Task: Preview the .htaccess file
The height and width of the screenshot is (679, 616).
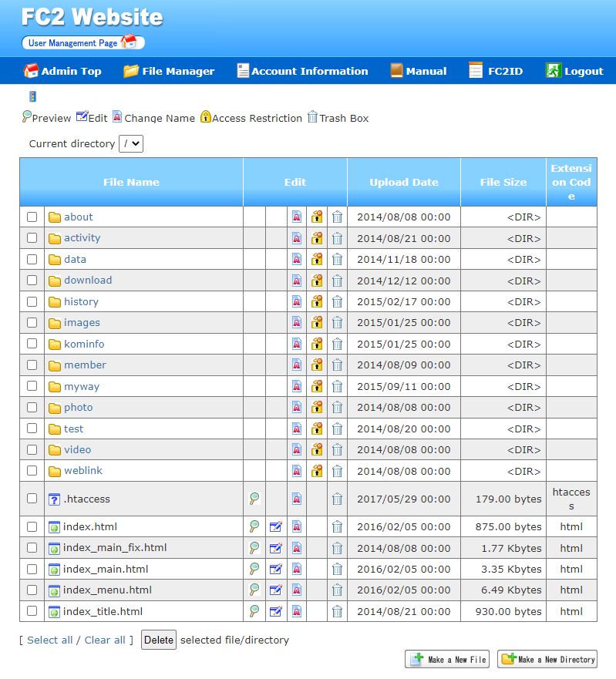Action: (x=254, y=499)
